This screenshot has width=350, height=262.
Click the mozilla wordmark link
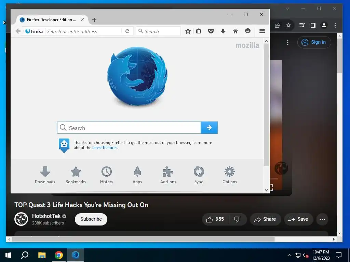[247, 45]
